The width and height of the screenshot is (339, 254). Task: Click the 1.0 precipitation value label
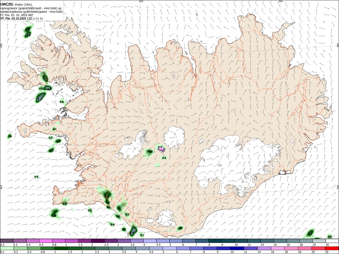tap(41, 89)
